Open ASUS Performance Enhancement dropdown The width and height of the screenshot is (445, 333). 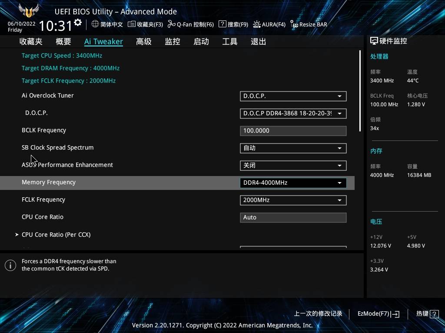coord(293,165)
